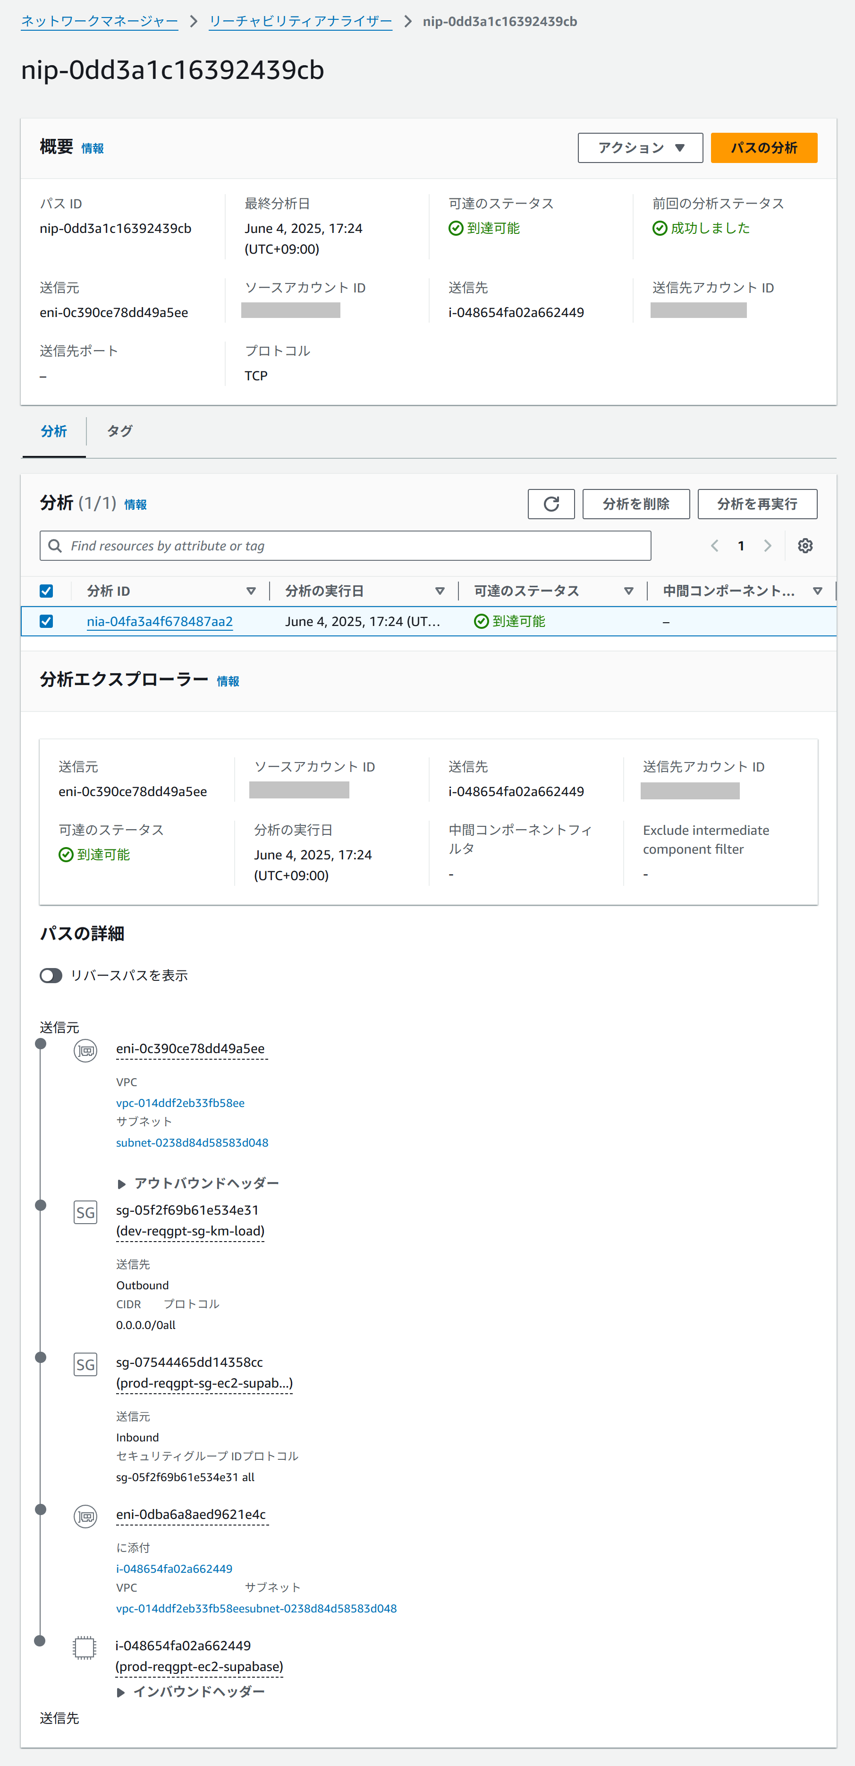855x1766 pixels.
Task: Click path node dot for eni-0dba6a8aed9621e4c
Action: (x=41, y=1509)
